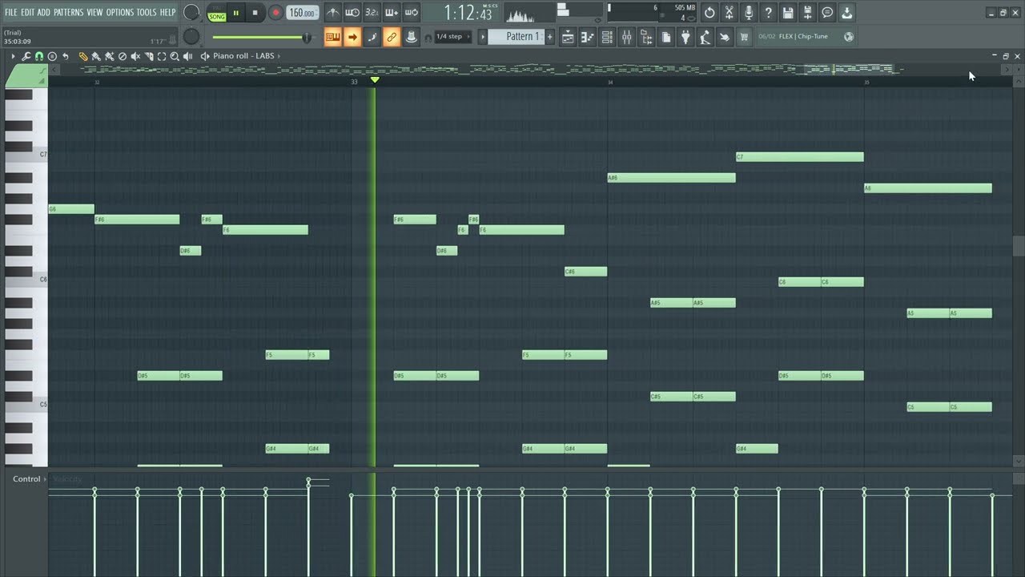Image resolution: width=1025 pixels, height=577 pixels.
Task: Open the content shop cart icon
Action: tap(744, 37)
